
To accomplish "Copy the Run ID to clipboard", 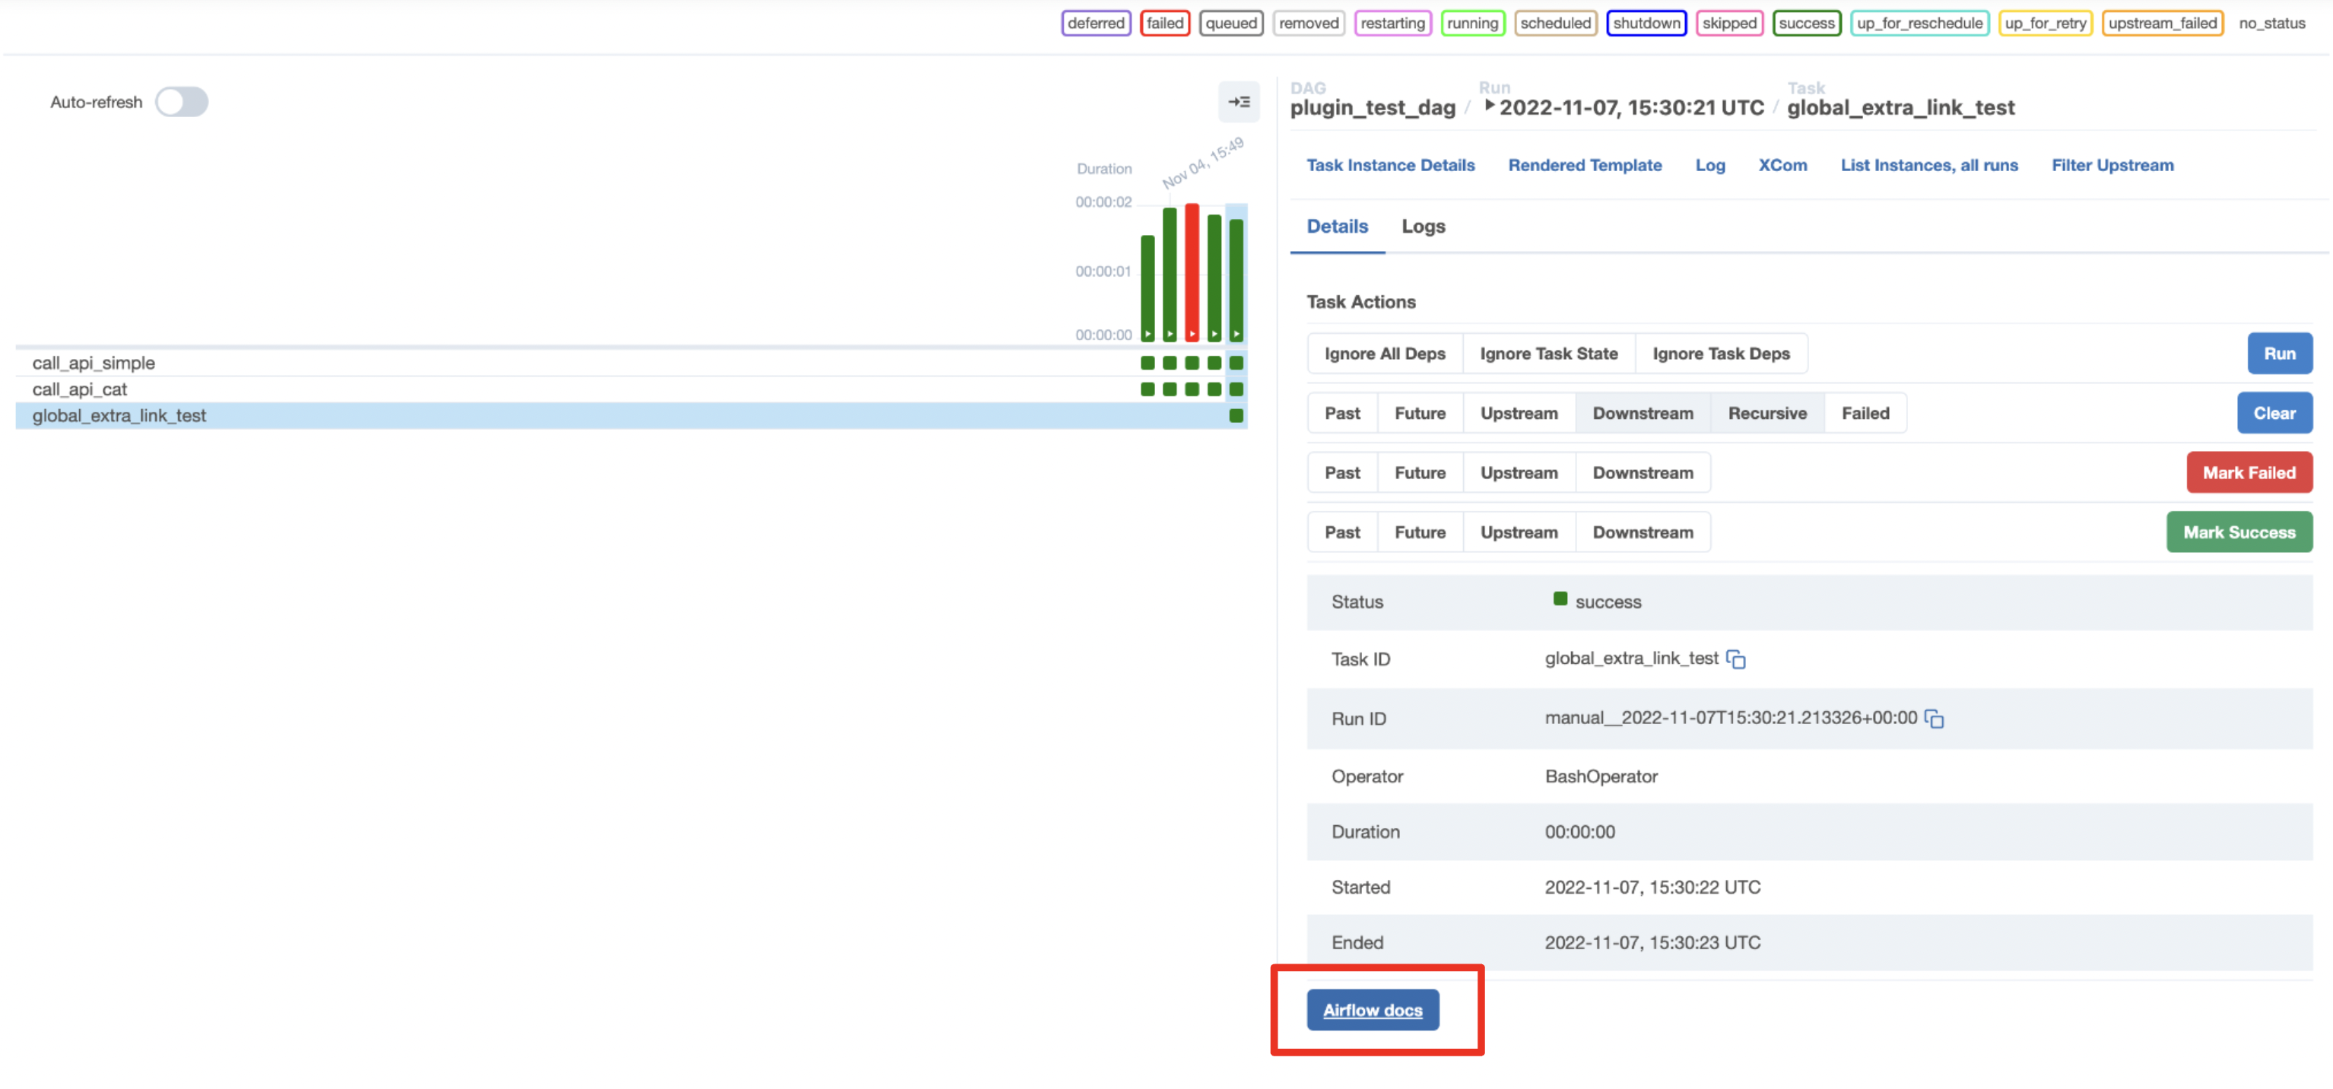I will coord(1935,719).
